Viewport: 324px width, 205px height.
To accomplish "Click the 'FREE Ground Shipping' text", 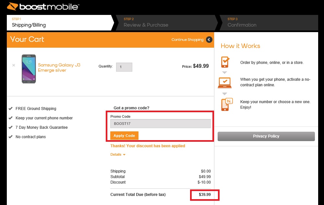I will tap(36, 108).
